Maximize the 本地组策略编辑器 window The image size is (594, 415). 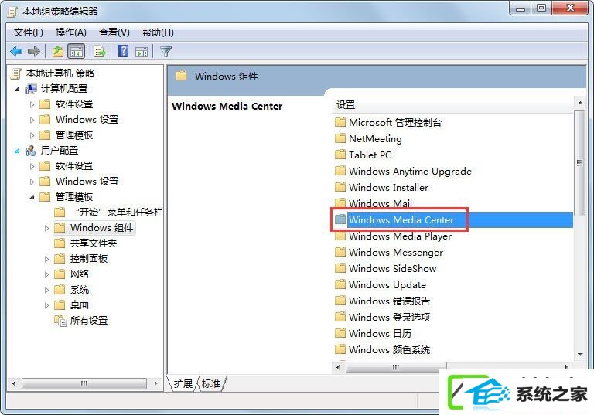pyautogui.click(x=541, y=8)
